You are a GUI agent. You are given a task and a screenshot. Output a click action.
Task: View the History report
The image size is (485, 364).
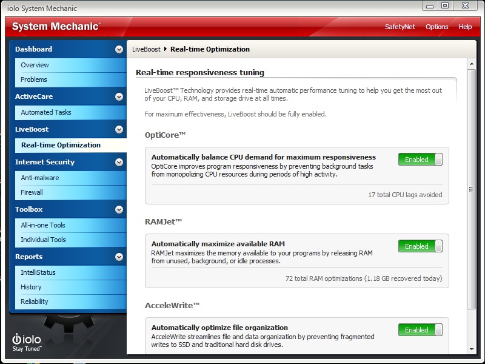point(71,287)
